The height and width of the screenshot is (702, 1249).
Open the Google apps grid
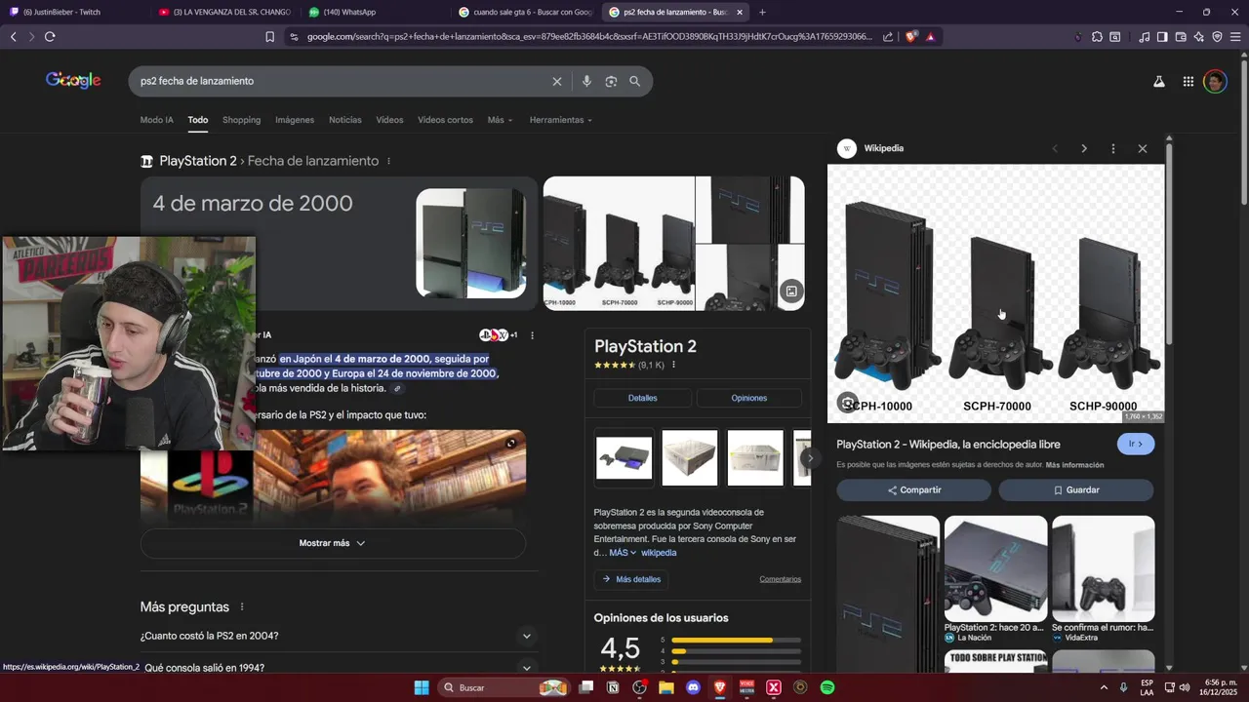[1189, 82]
